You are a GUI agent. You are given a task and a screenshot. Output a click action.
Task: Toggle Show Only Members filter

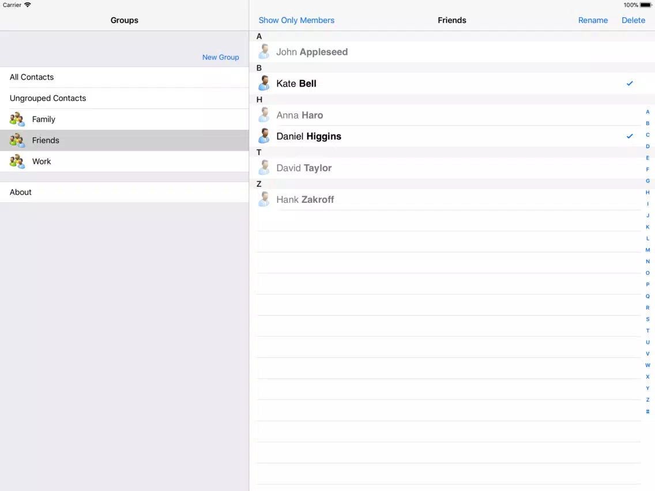[296, 20]
